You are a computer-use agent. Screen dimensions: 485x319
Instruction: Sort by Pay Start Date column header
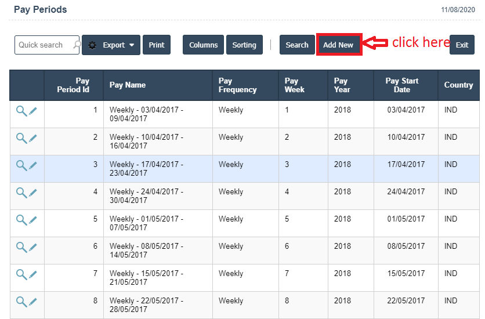pos(401,85)
